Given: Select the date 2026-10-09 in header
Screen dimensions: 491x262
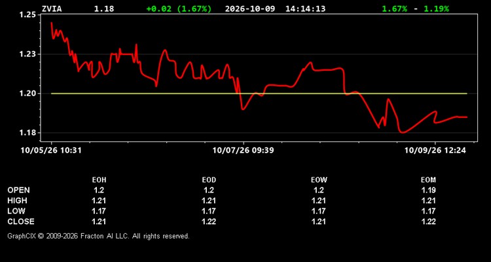Looking at the screenshot, I should pos(250,9).
